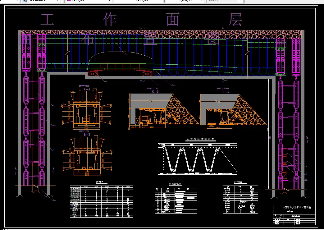Select the large title character 工

pos(47,20)
